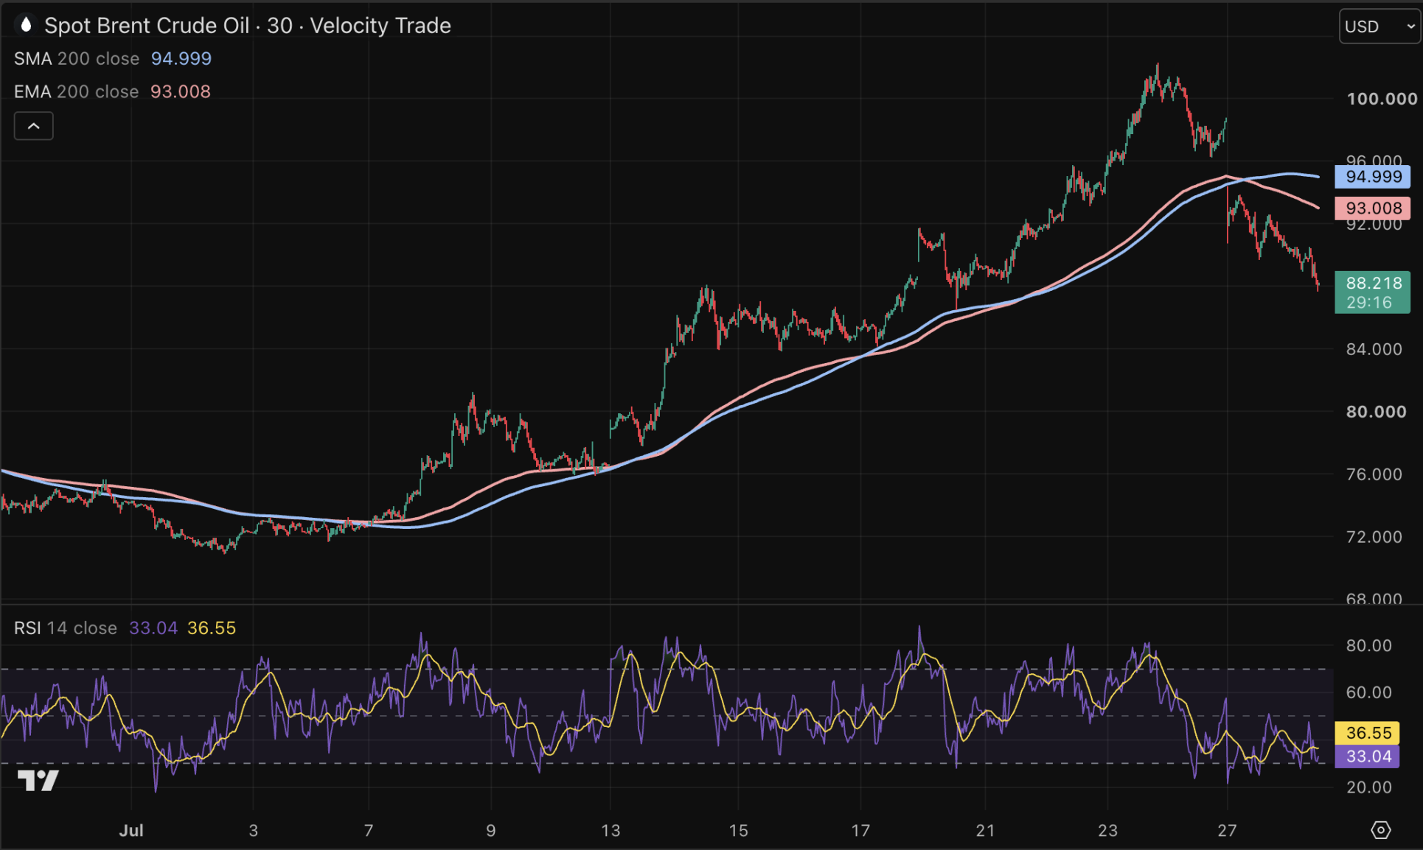Screen dimensions: 1423x850
Task: Click the 93.008 EMA price label
Action: (1373, 208)
